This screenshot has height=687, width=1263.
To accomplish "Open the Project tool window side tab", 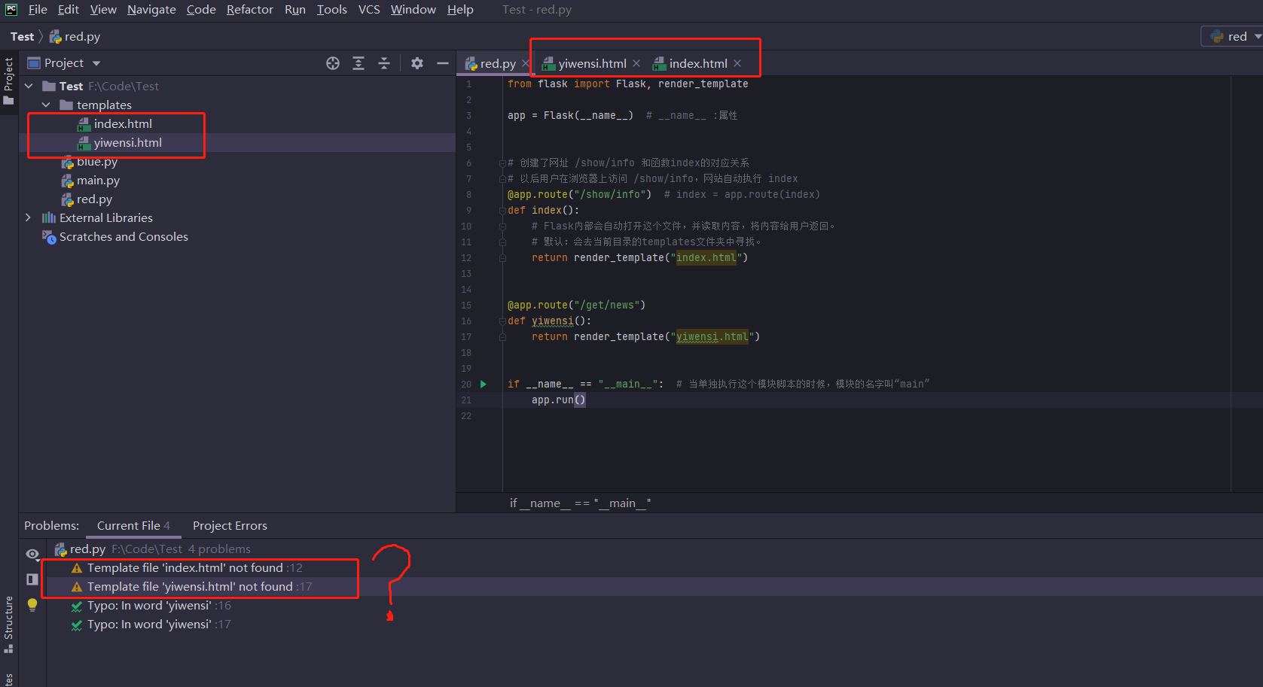I will click(9, 81).
